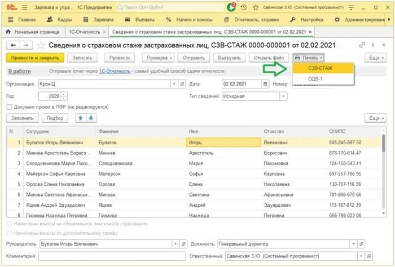
Task: Switch to 1С-Отчетность tab
Action: pos(85,32)
